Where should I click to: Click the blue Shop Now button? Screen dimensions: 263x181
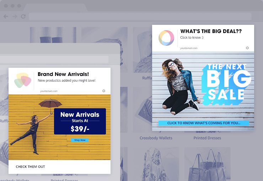[x=80, y=140]
